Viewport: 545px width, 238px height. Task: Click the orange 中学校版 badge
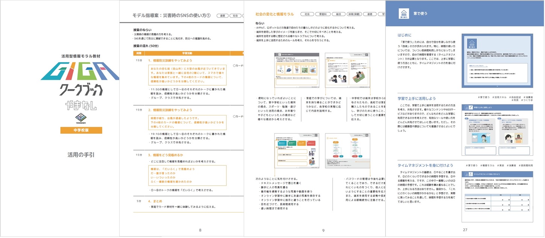click(x=81, y=130)
